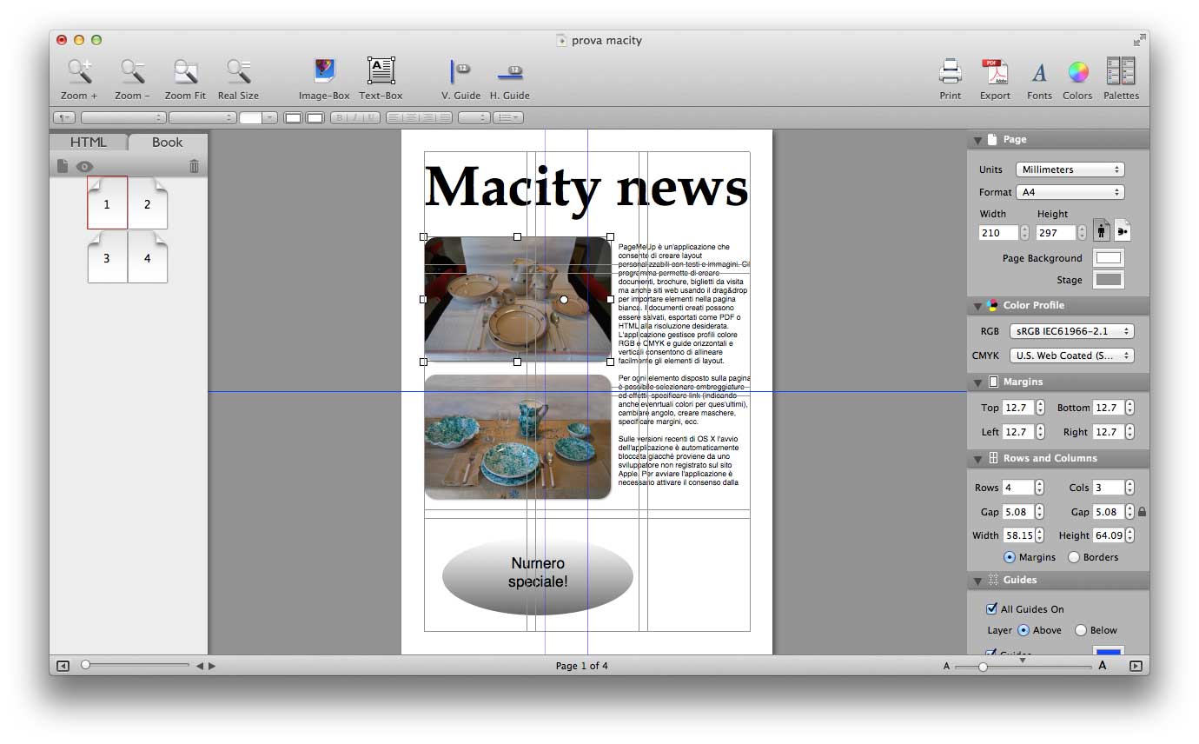Select the Borders radio button
The image size is (1199, 744).
(x=1074, y=557)
